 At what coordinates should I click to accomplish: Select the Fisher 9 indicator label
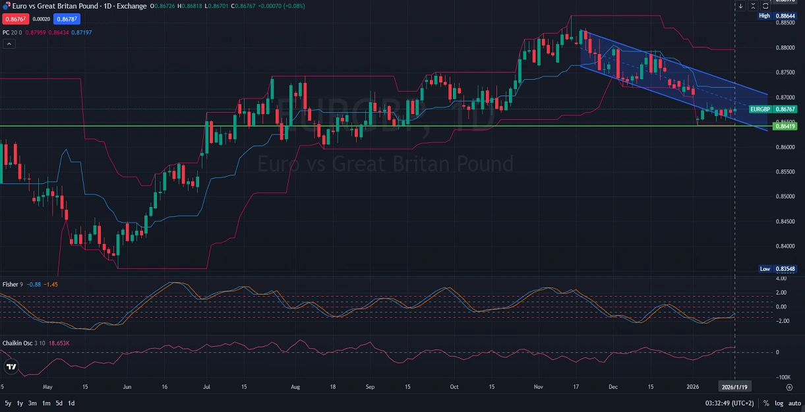coord(13,284)
